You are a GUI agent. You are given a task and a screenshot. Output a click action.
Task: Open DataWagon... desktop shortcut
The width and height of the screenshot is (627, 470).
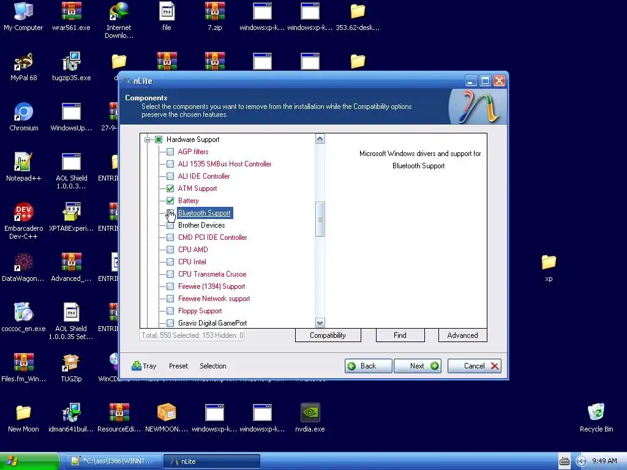coord(23,267)
